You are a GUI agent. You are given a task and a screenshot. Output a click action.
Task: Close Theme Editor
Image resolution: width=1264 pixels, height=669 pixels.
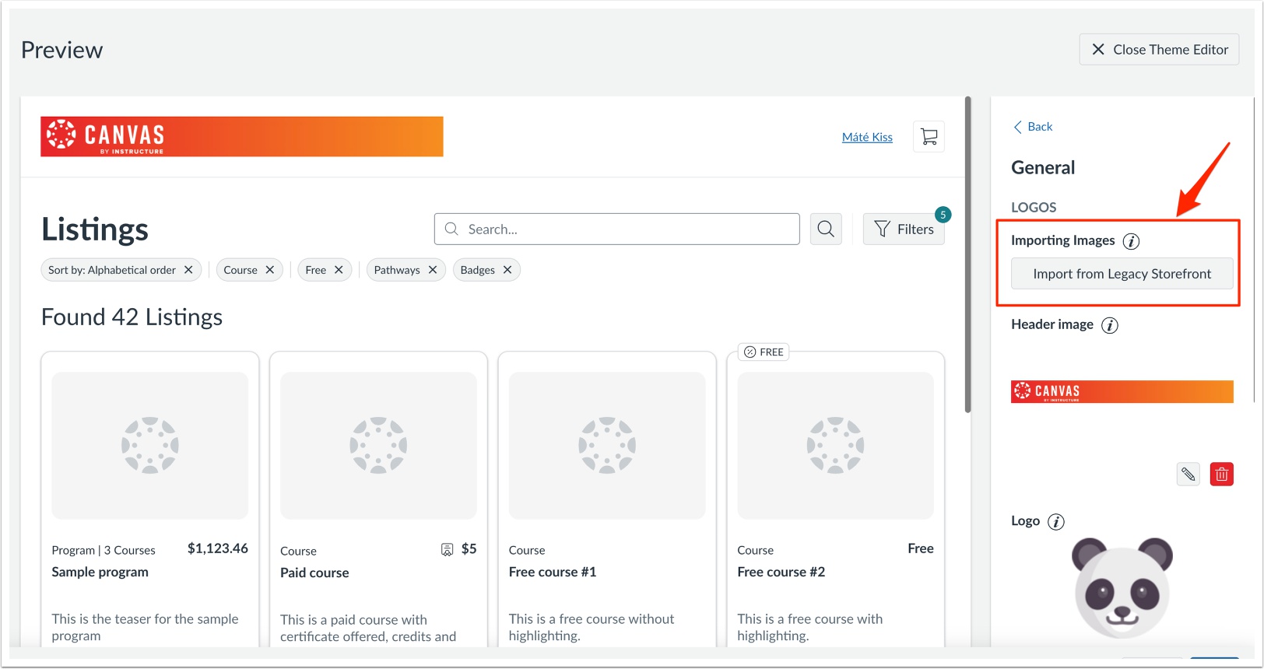coord(1159,49)
